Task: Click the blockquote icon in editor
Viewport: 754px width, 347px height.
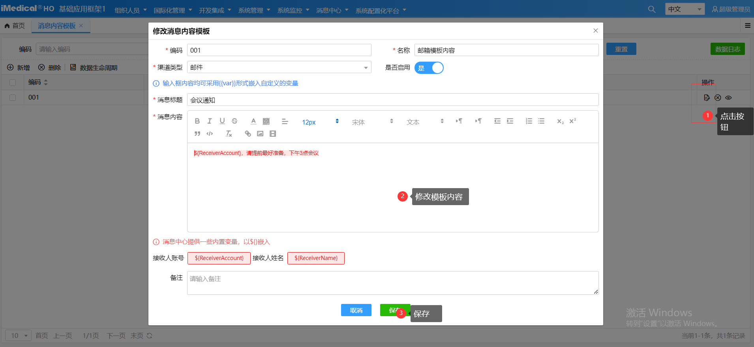Action: tap(197, 134)
